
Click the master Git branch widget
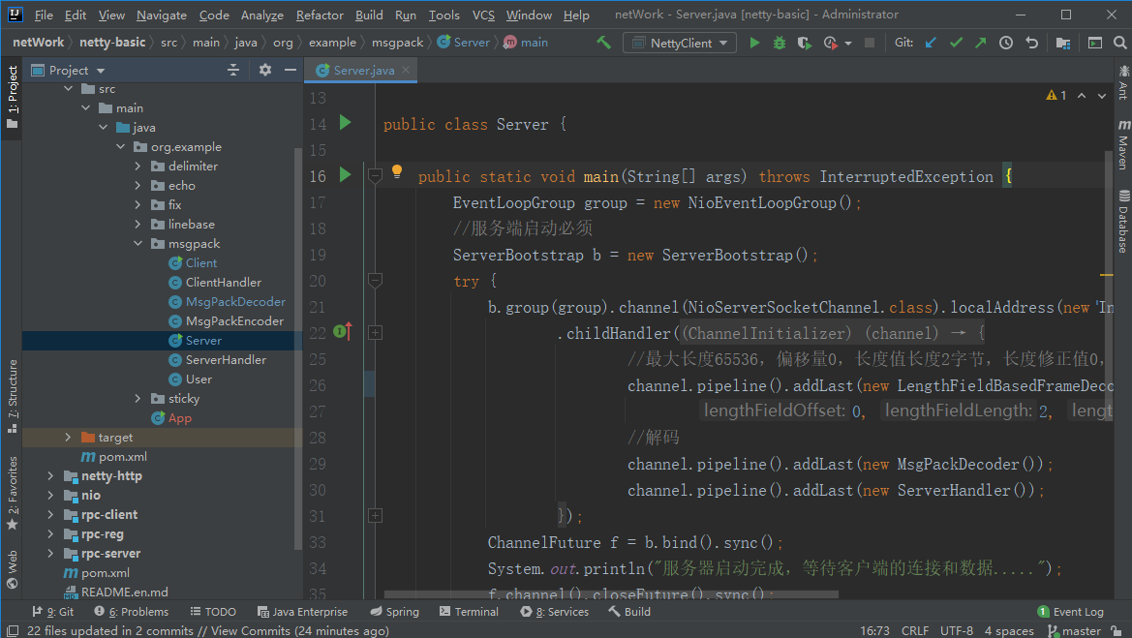1074,631
